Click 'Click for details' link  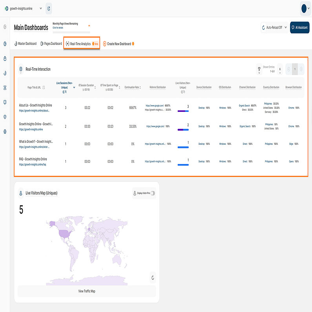coord(58,27)
